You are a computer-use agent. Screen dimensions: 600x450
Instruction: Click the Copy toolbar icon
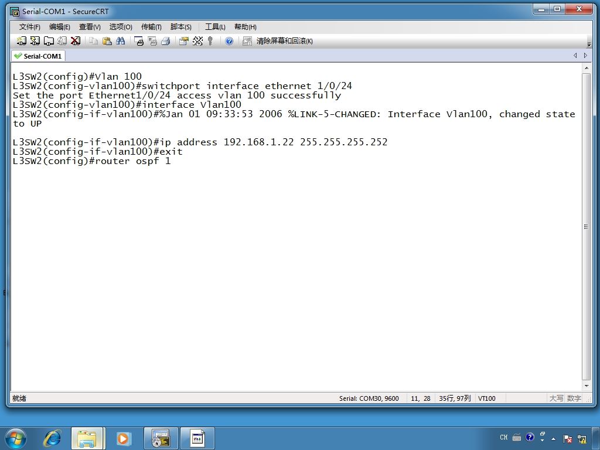click(93, 41)
